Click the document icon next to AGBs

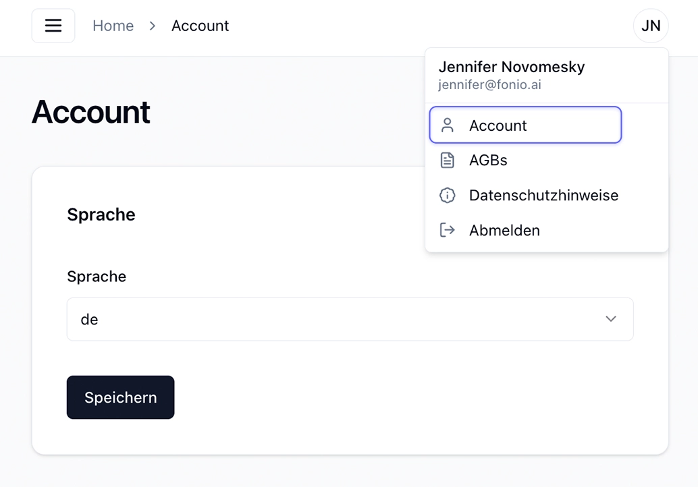point(448,160)
